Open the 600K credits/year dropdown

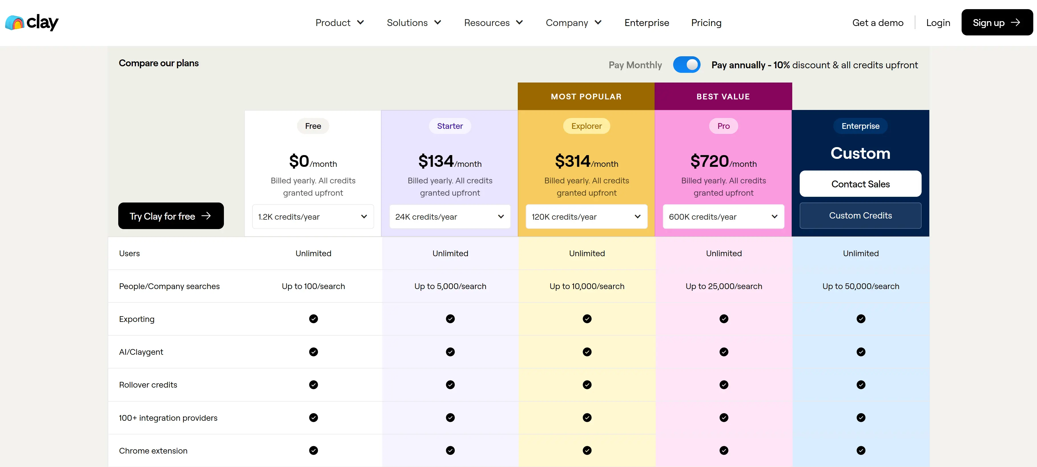723,217
